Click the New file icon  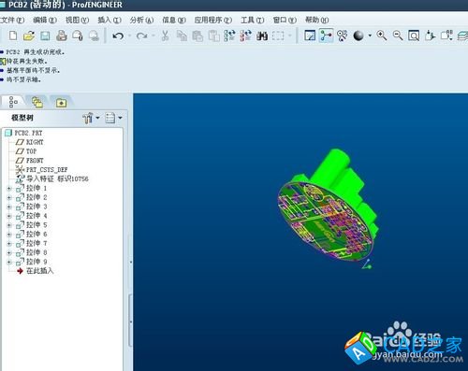13,36
